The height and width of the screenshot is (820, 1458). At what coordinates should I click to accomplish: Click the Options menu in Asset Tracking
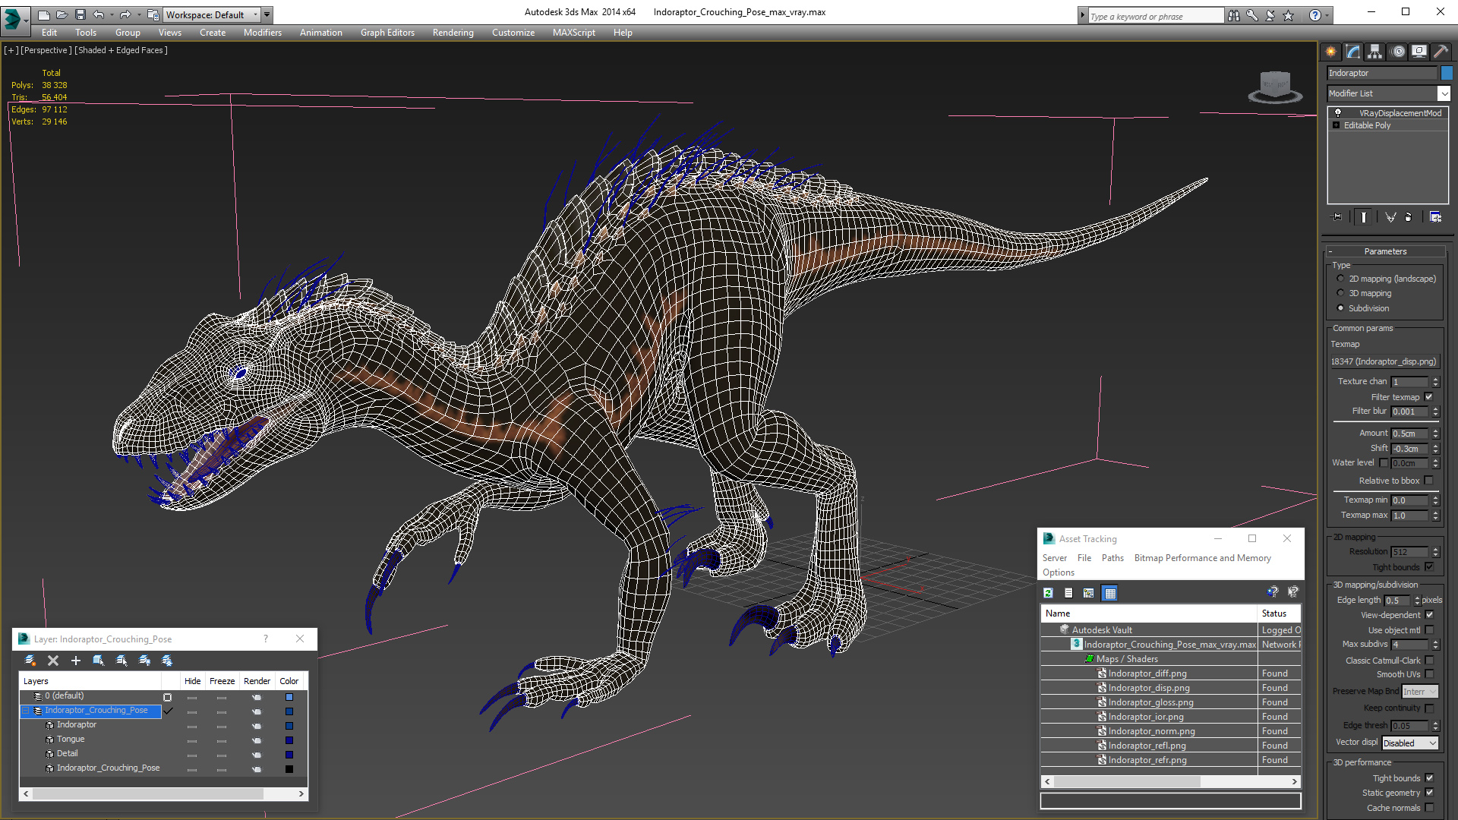coord(1058,572)
